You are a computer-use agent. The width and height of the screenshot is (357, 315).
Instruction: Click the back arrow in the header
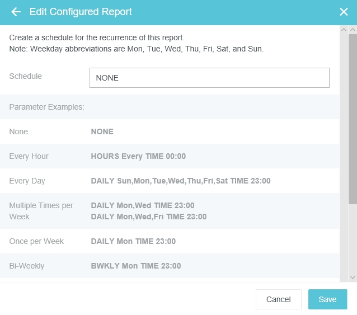[16, 12]
